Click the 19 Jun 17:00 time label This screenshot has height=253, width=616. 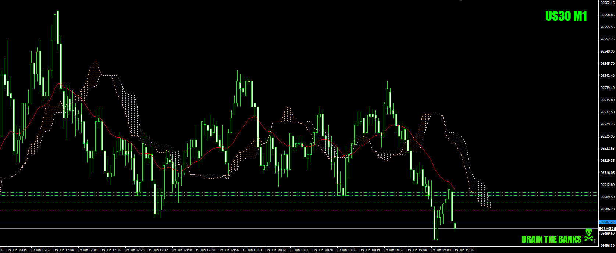[x=64, y=250]
